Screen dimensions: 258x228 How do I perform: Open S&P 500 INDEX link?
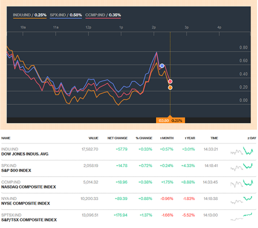pos(16,170)
